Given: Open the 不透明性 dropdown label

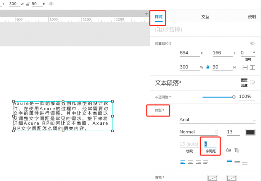Looking at the screenshot, I should click(163, 97).
